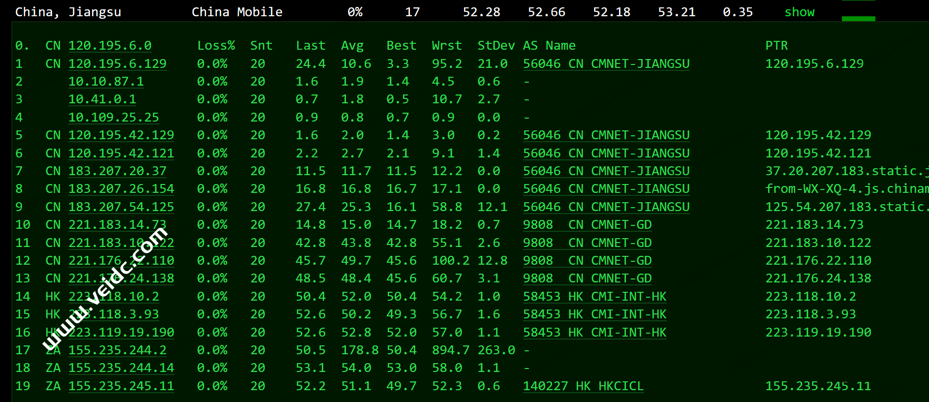Viewport: 929px width, 402px height.
Task: Open the 183.207.26.154 address link
Action: click(x=121, y=189)
